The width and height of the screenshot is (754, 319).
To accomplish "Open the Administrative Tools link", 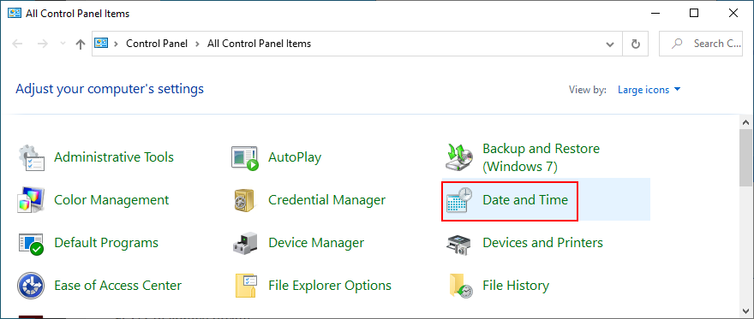I will pyautogui.click(x=114, y=157).
